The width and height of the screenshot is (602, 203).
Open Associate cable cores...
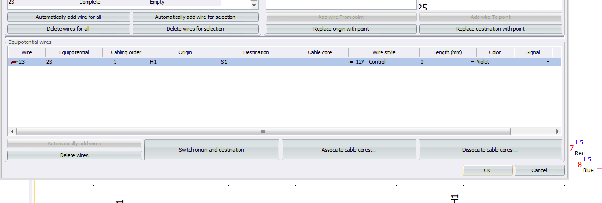[349, 150]
